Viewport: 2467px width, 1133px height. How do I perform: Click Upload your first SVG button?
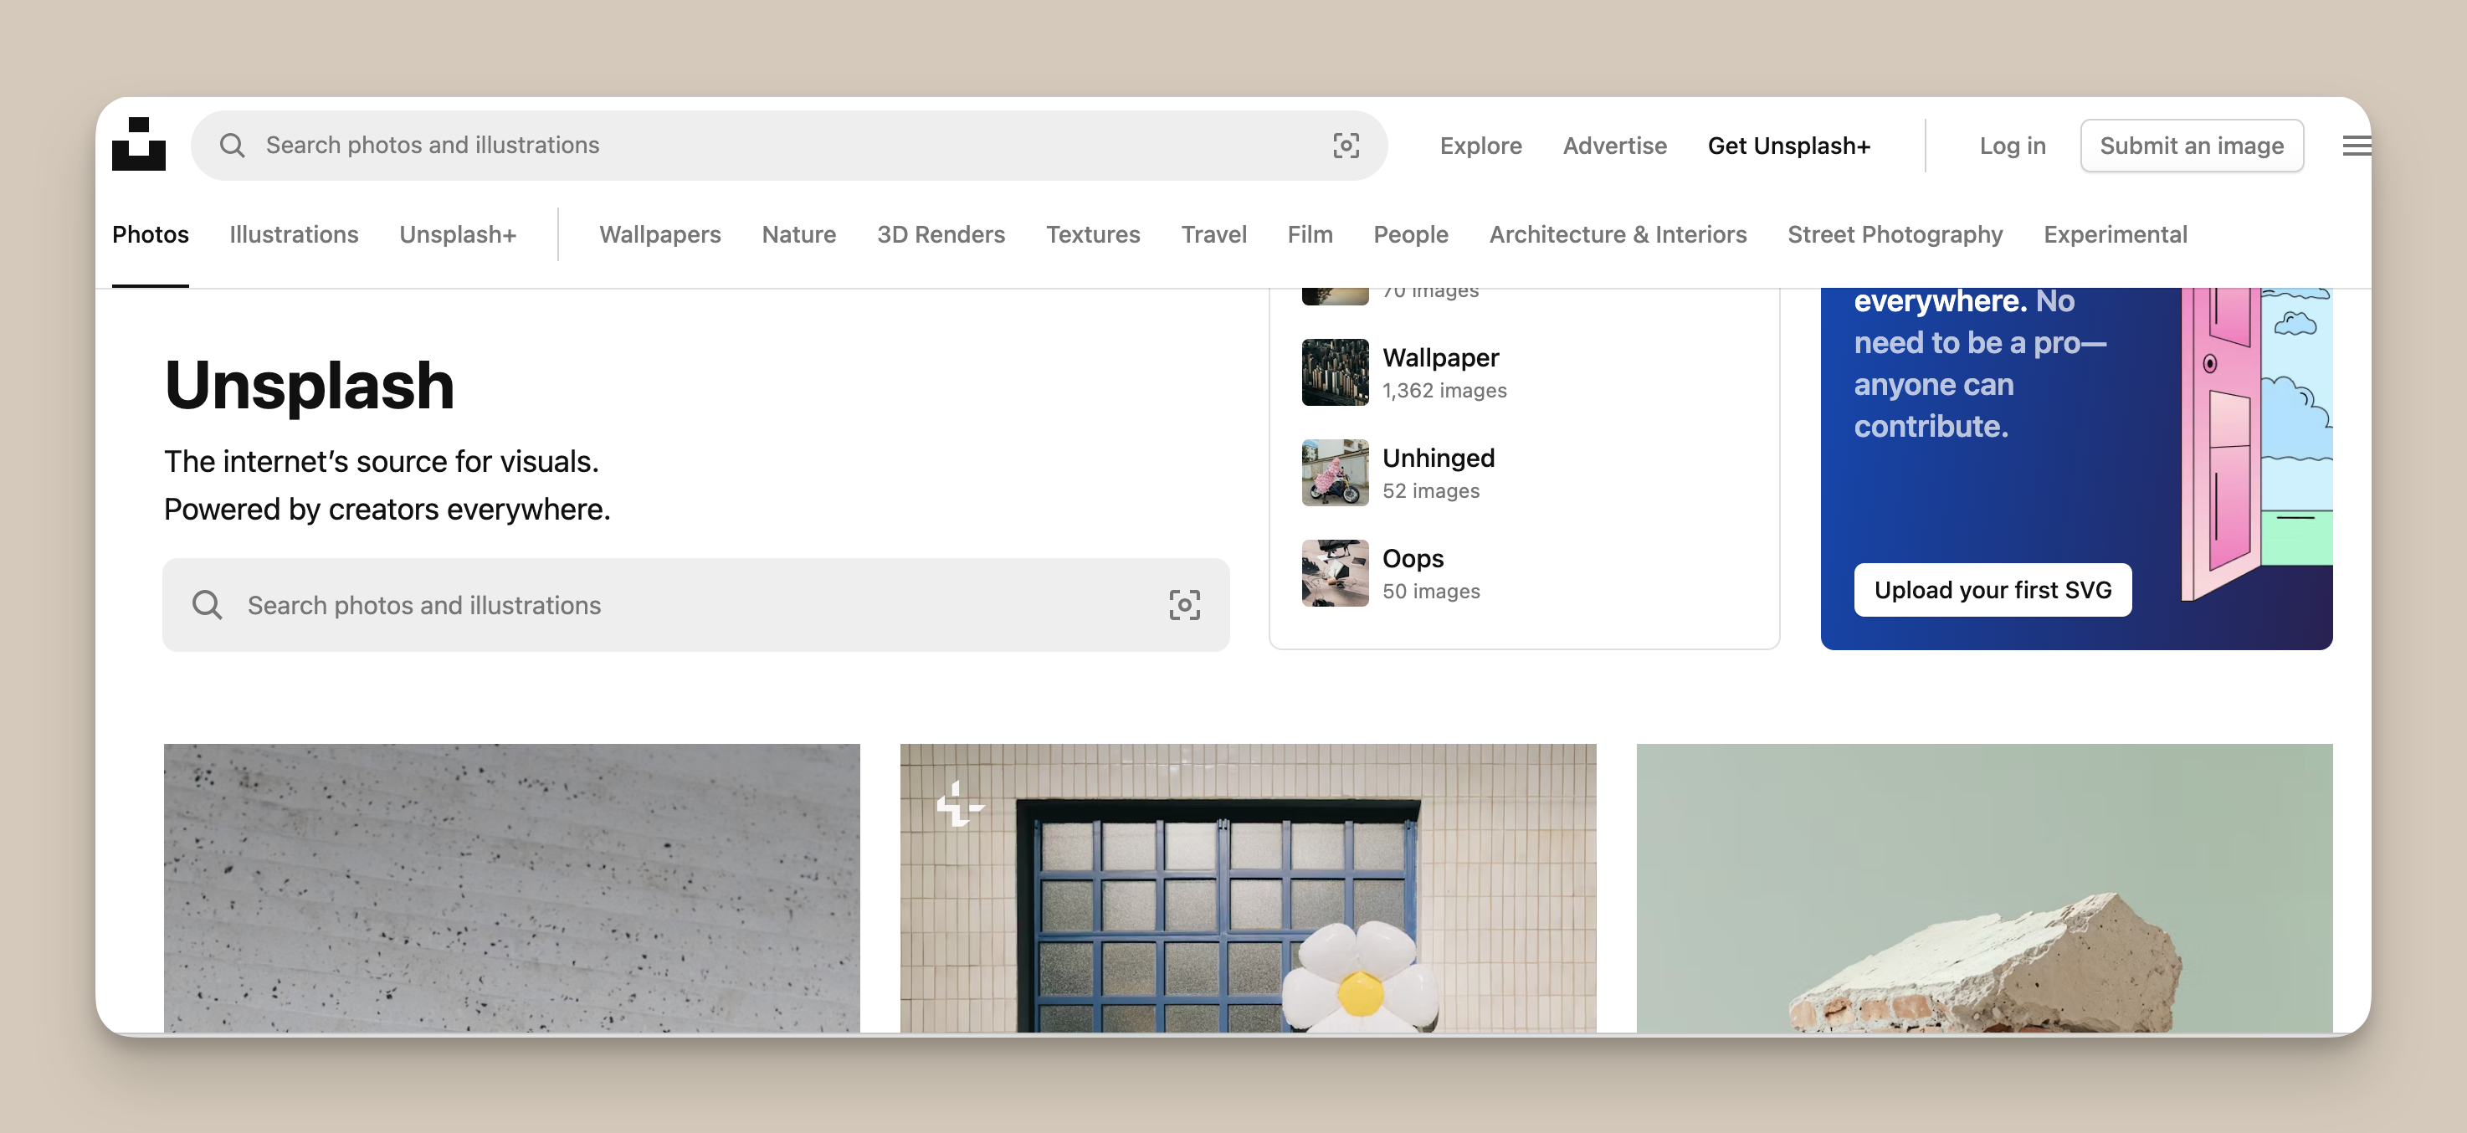(x=1992, y=590)
